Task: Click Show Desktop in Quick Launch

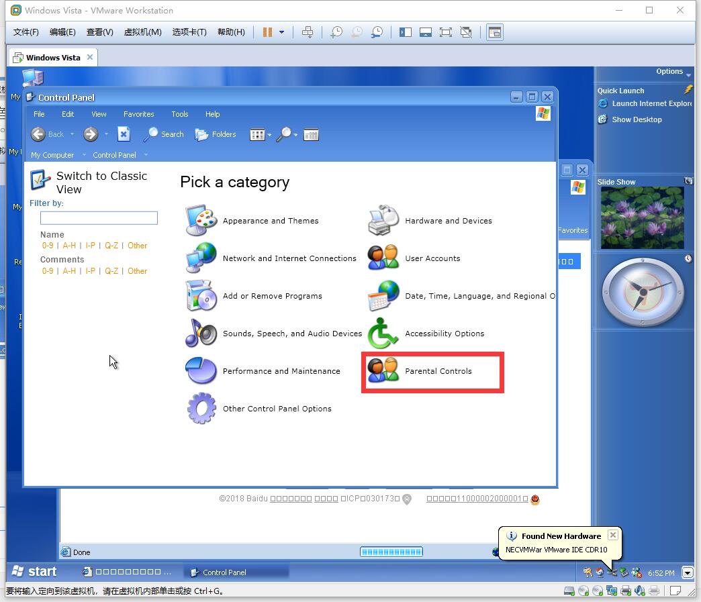Action: click(630, 119)
